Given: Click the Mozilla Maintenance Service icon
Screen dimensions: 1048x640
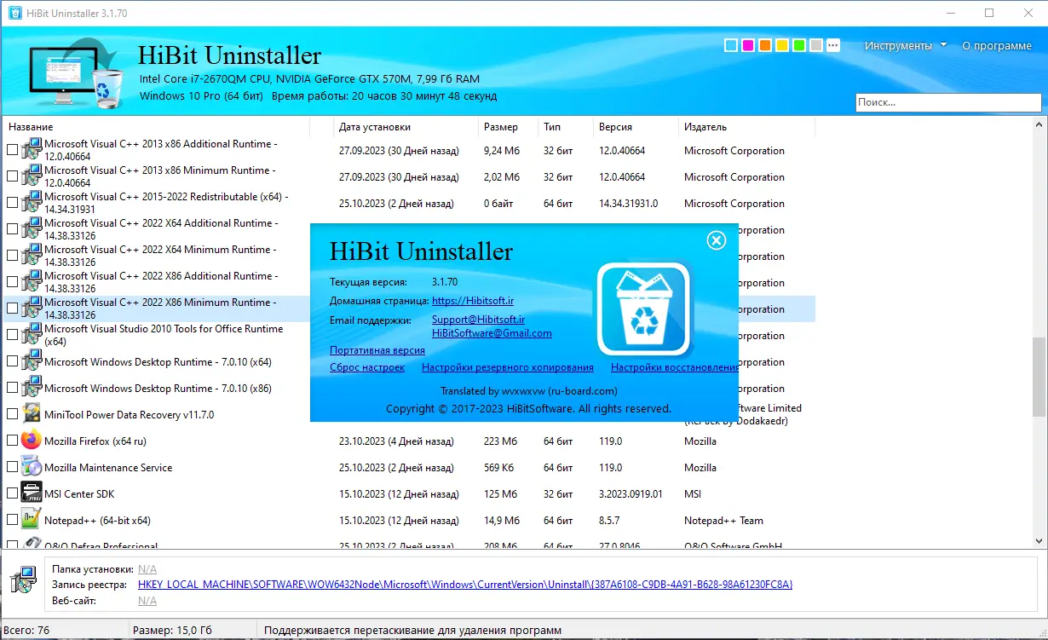Looking at the screenshot, I should (x=32, y=467).
